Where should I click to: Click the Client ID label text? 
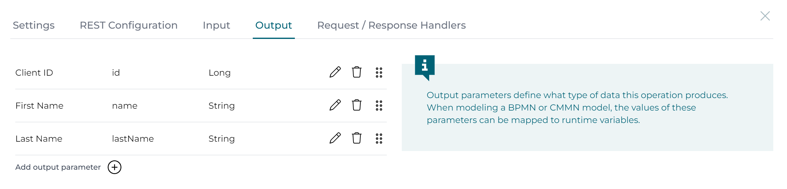34,73
